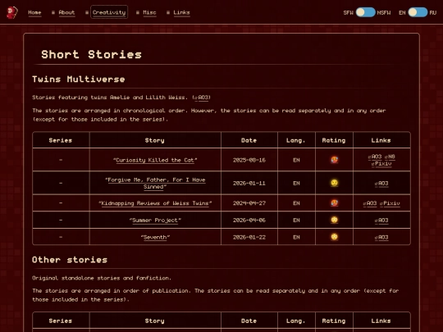Click the rating emoji for Curiosity Killed the Cat
443x332 pixels.
pyautogui.click(x=334, y=160)
